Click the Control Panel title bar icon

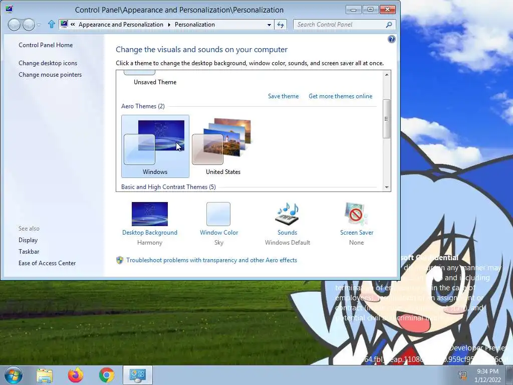tap(9, 9)
